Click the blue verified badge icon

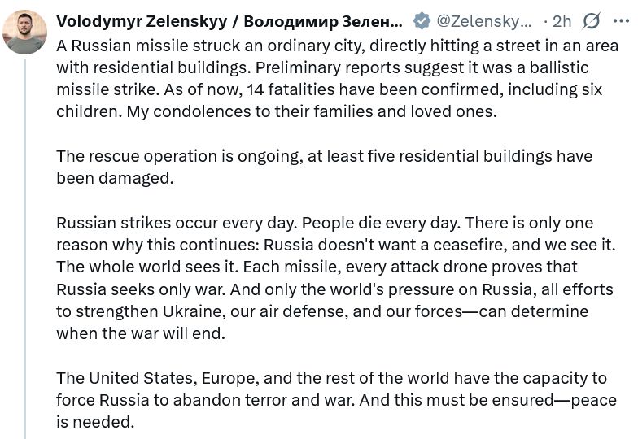tap(422, 21)
